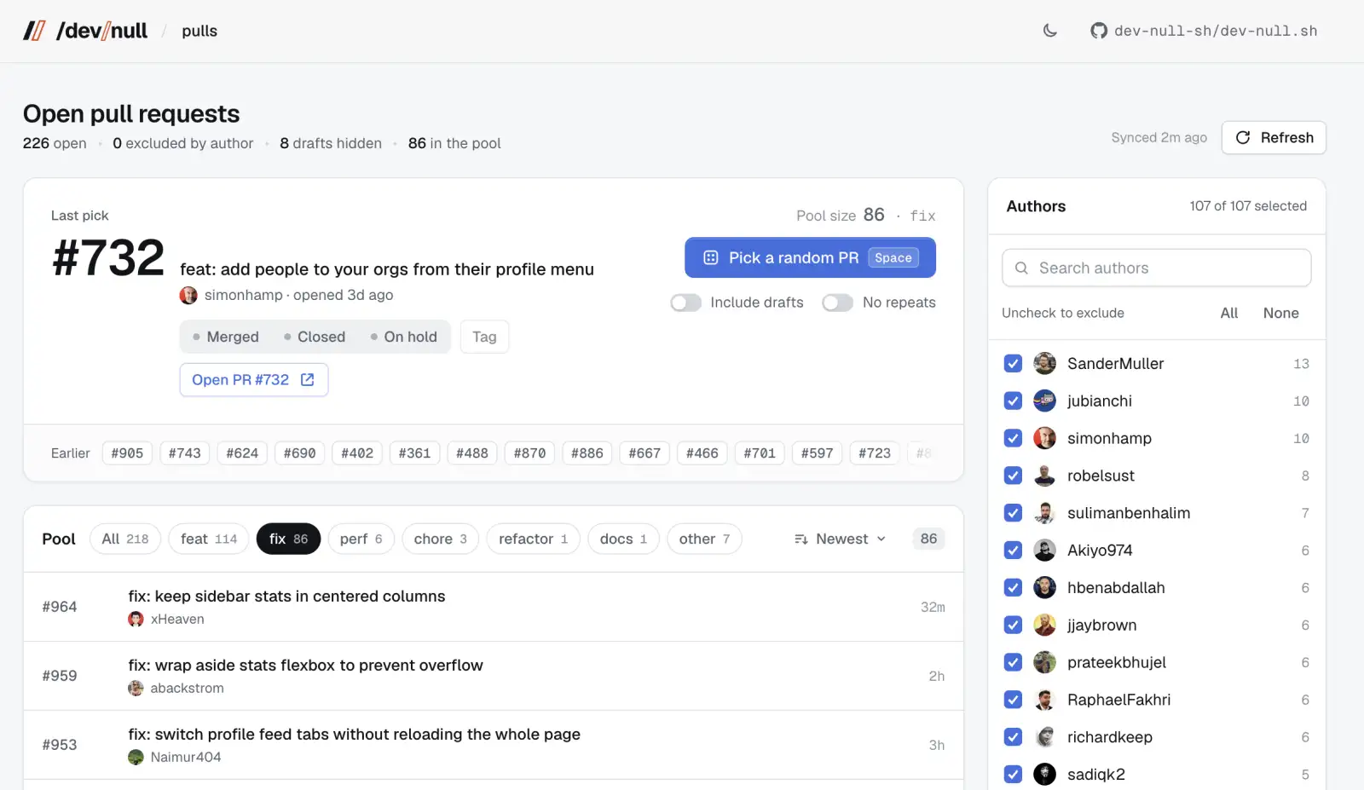Select the other 7 filter tab
The width and height of the screenshot is (1364, 790).
coord(704,539)
